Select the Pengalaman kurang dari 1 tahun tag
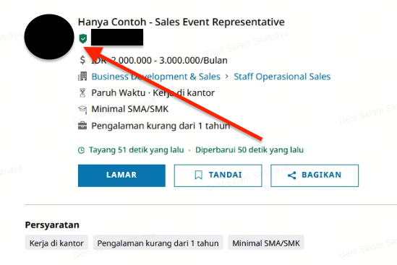Image resolution: width=397 pixels, height=265 pixels. click(158, 243)
